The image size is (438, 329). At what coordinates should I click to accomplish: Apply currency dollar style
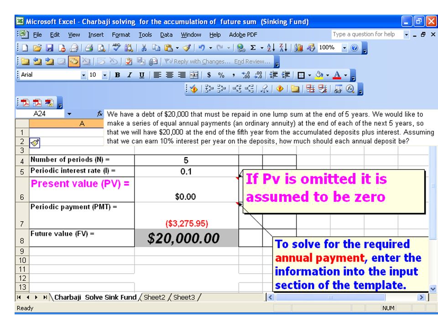click(209, 75)
